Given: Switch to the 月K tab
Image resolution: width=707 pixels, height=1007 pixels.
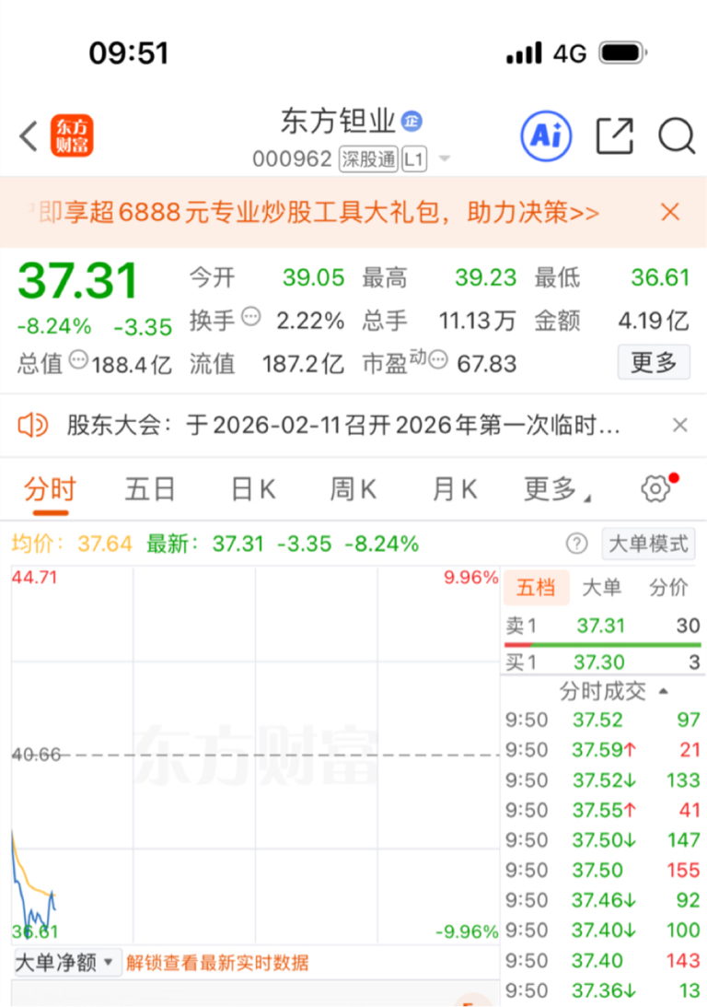Looking at the screenshot, I should (x=454, y=489).
